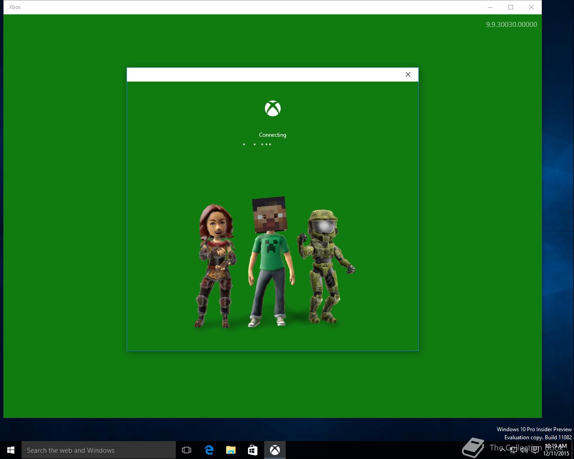
Task: Open the network status tray icon
Action: pos(514,450)
